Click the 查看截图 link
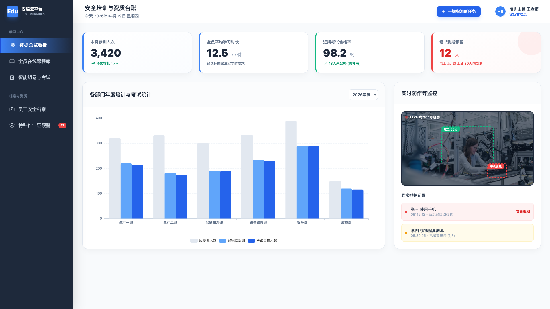This screenshot has width=550, height=309. click(523, 212)
